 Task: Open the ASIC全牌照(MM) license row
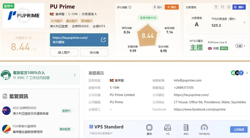click(x=38, y=111)
